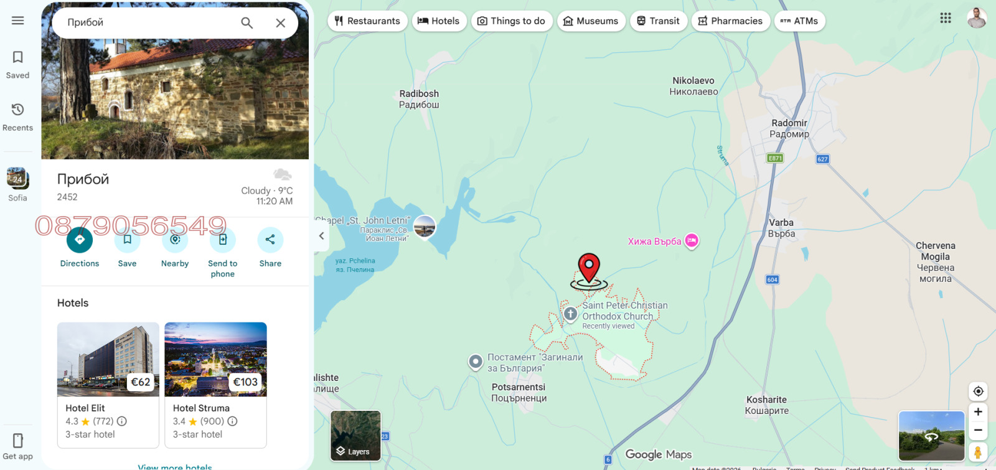
Task: Select the Pharmacies chip
Action: click(730, 21)
